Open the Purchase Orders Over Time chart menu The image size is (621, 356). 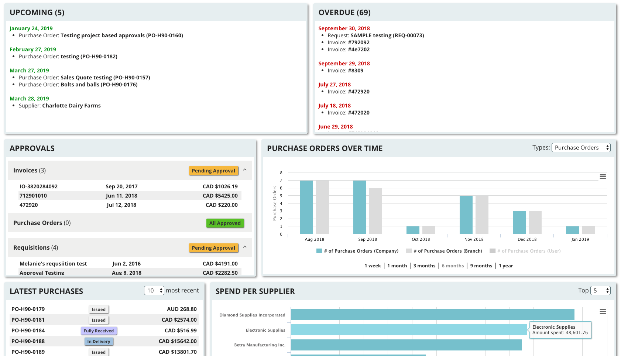pyautogui.click(x=603, y=177)
